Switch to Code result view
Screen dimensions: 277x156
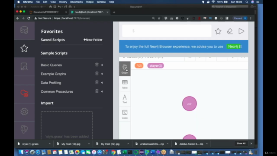pos(125,114)
